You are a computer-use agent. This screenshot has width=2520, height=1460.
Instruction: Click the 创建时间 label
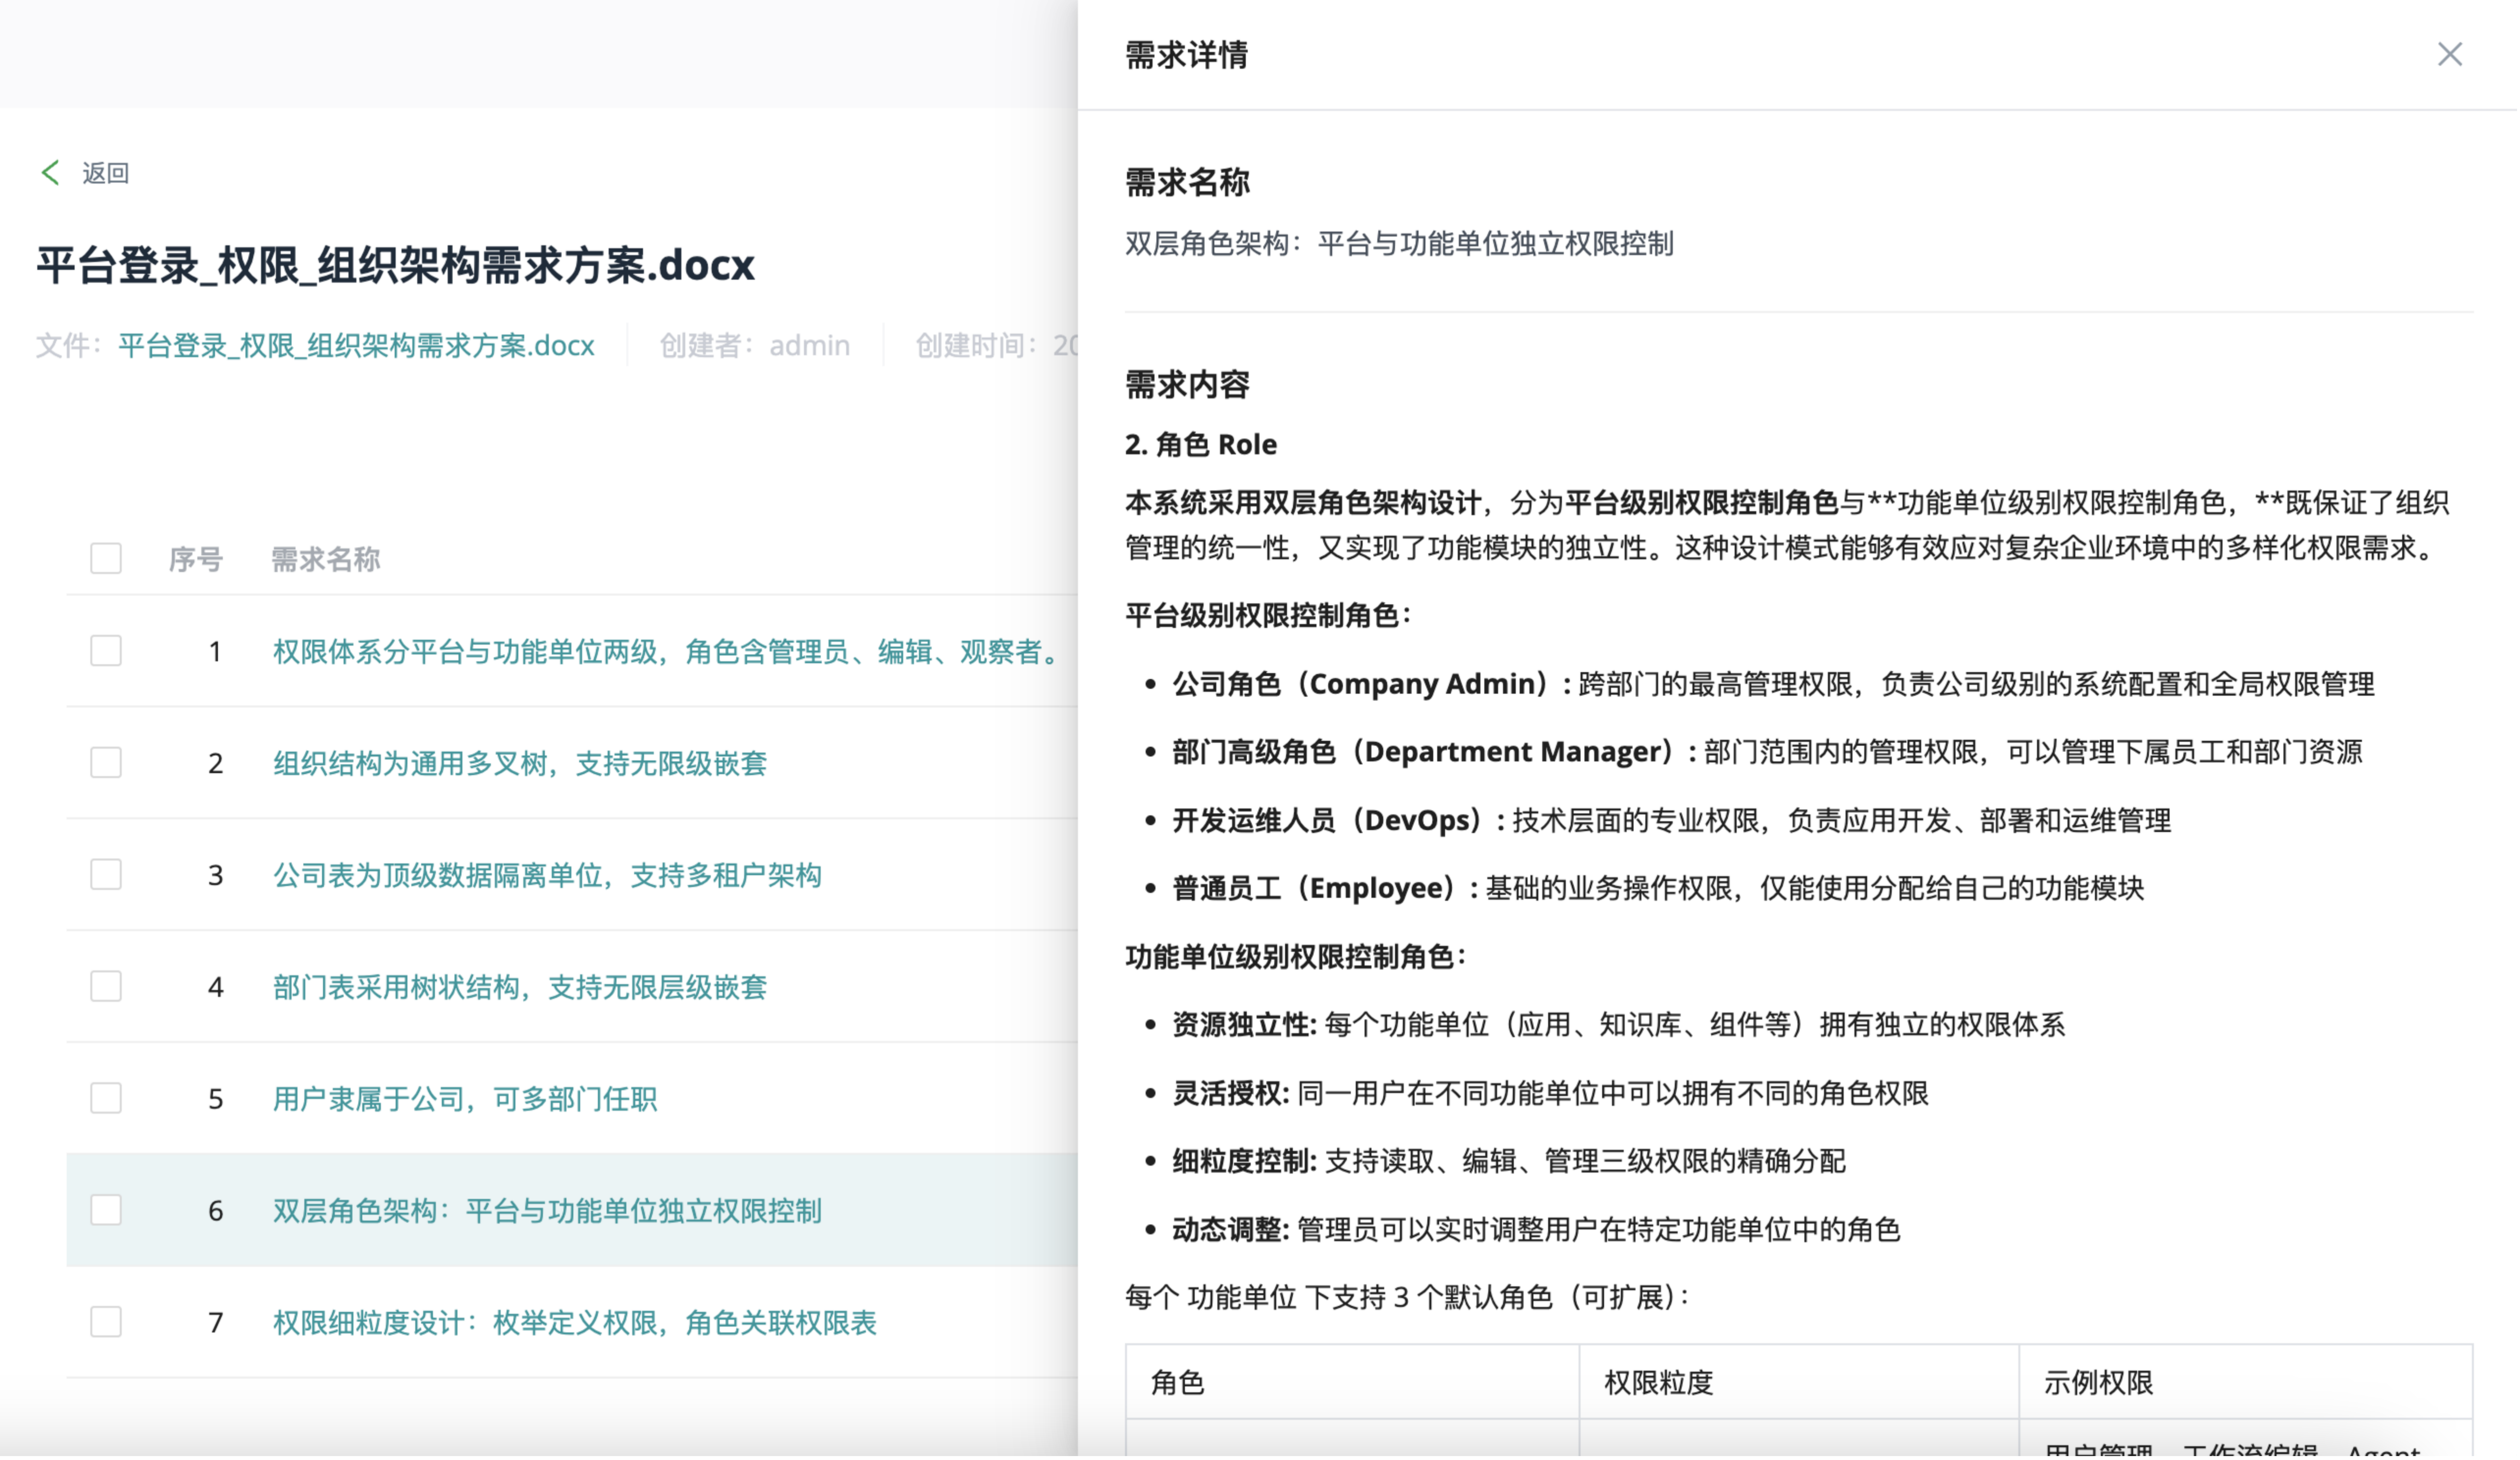click(x=997, y=346)
